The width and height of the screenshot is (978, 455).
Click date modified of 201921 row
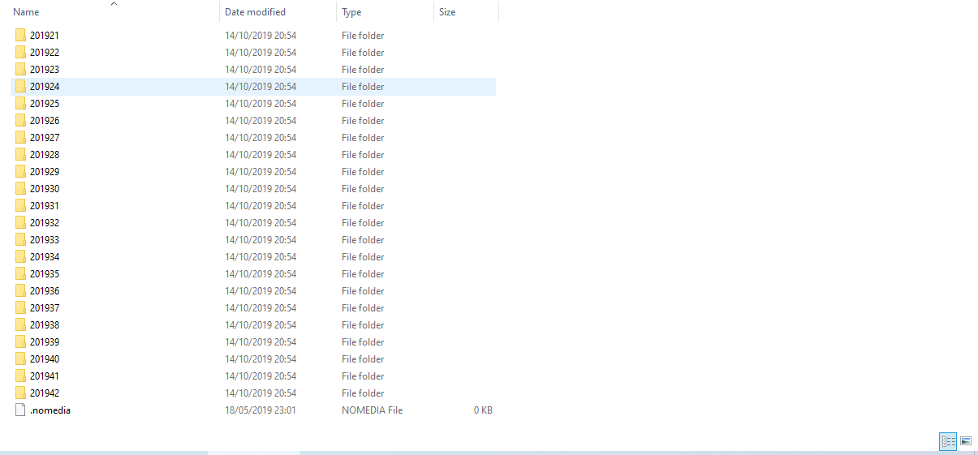coord(261,36)
